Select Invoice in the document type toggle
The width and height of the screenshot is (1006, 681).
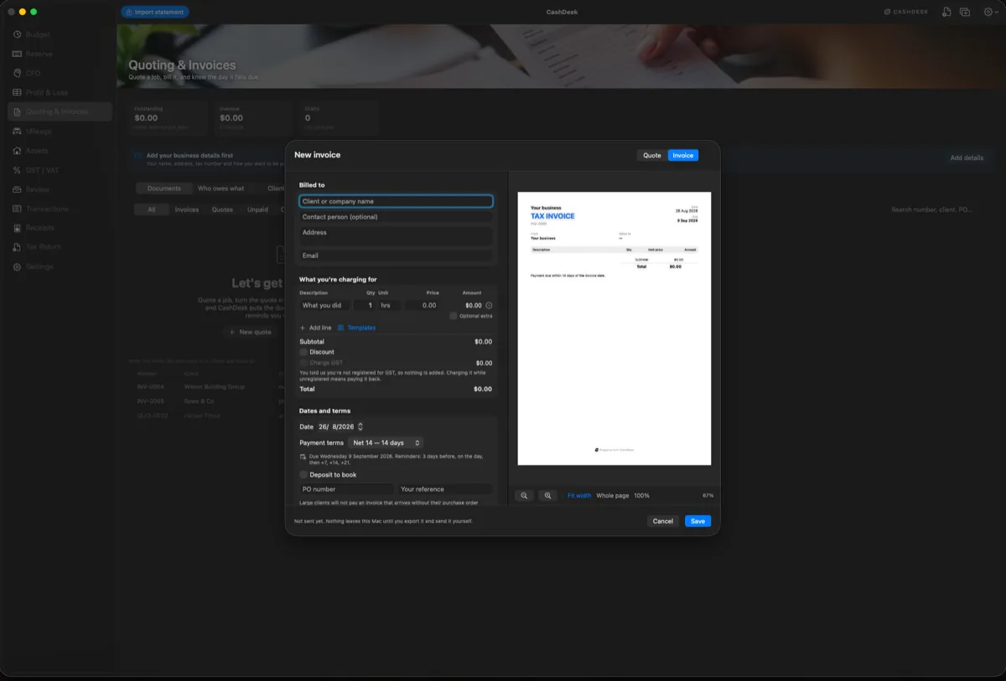(683, 155)
